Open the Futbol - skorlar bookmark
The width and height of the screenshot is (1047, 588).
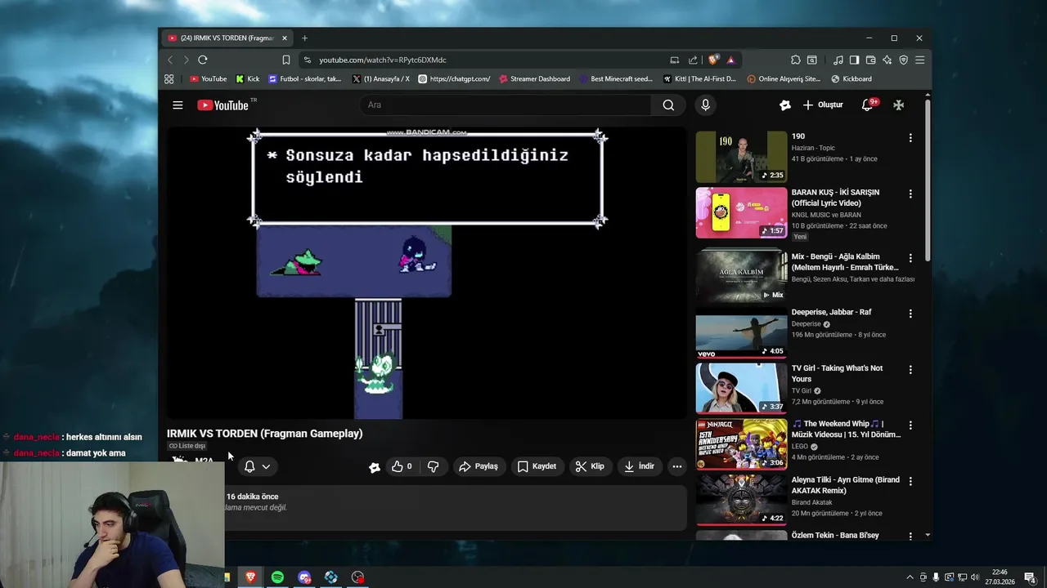(303, 79)
